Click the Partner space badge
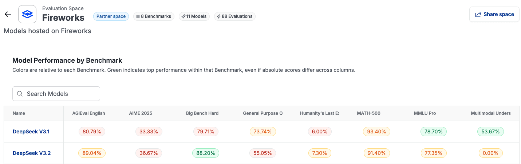The image size is (521, 164). [x=111, y=16]
